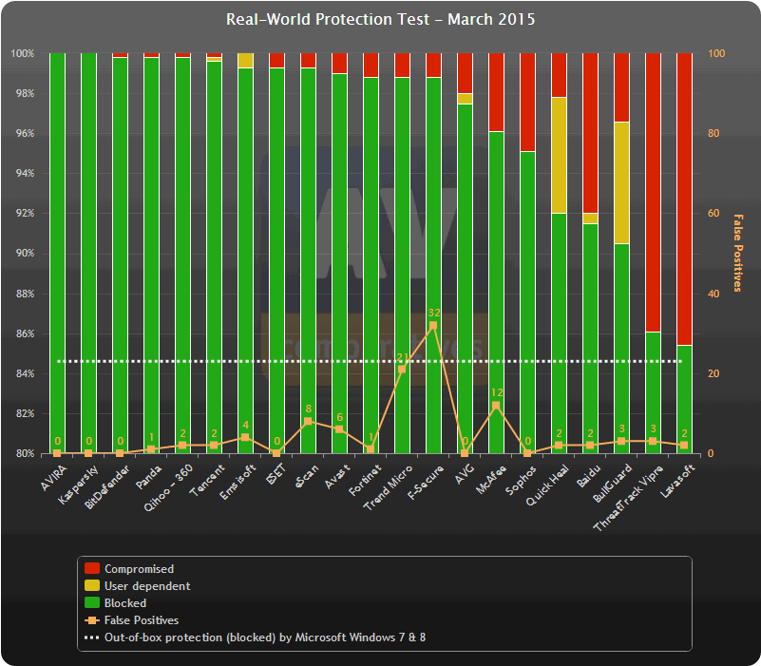This screenshot has width=761, height=666.
Task: Click the red Compromised segment of ThreatTrack Vipre
Action: [653, 192]
